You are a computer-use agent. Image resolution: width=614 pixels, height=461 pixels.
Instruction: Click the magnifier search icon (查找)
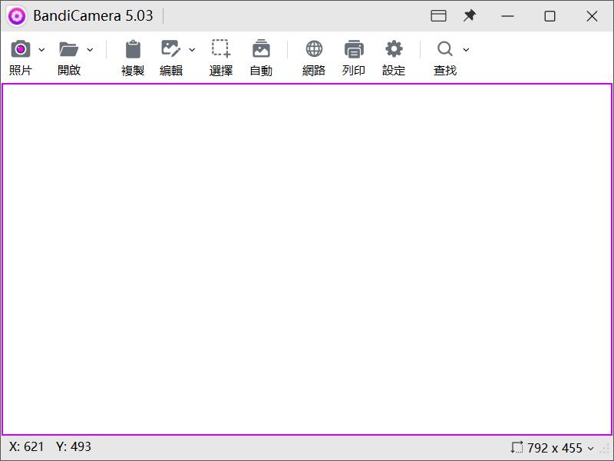pos(445,50)
